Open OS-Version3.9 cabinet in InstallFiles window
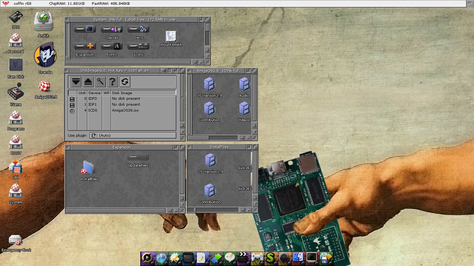 tap(210, 164)
